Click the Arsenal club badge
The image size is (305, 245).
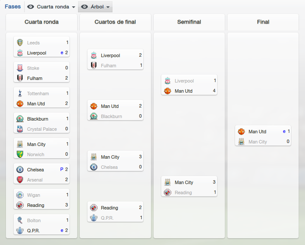pyautogui.click(x=20, y=180)
